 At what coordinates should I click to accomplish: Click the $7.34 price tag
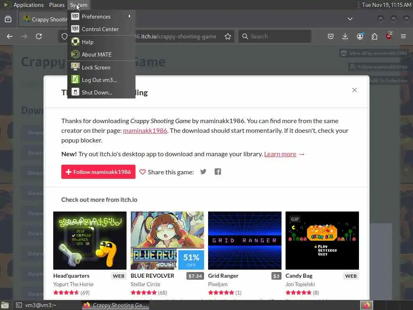195,276
